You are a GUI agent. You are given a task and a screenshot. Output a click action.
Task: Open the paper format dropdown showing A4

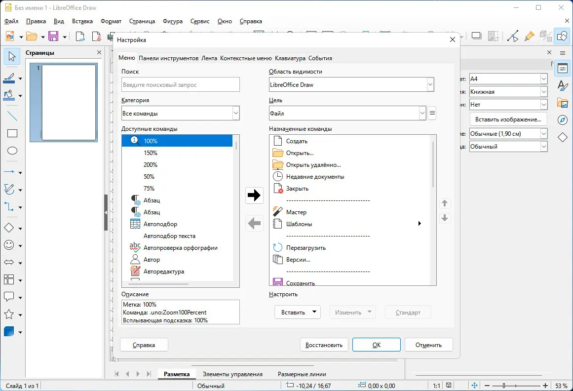(x=543, y=78)
